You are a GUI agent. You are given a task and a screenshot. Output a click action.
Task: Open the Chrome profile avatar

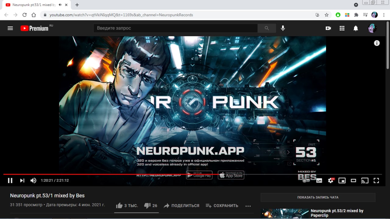[374, 15]
